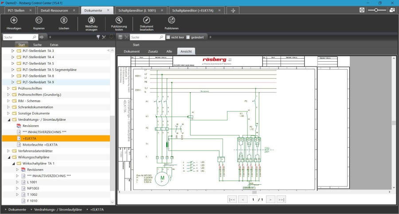Expand the Prüfvorschriften node
The width and height of the screenshot is (399, 214).
pyautogui.click(x=8, y=88)
